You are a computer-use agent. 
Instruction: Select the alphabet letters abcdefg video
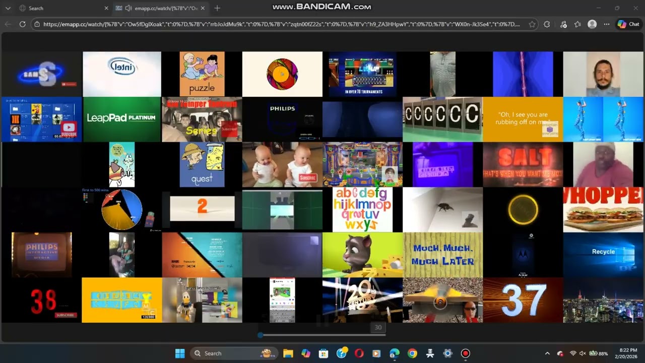pyautogui.click(x=363, y=209)
